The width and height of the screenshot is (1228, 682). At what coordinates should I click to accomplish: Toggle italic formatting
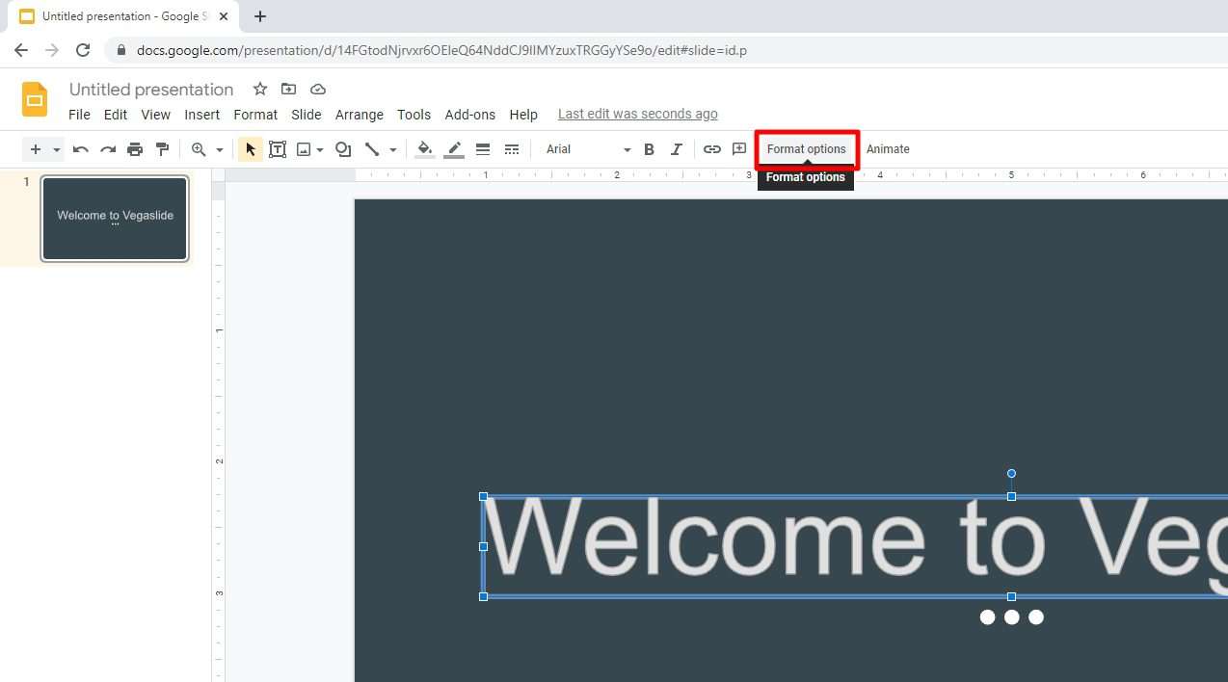676,149
